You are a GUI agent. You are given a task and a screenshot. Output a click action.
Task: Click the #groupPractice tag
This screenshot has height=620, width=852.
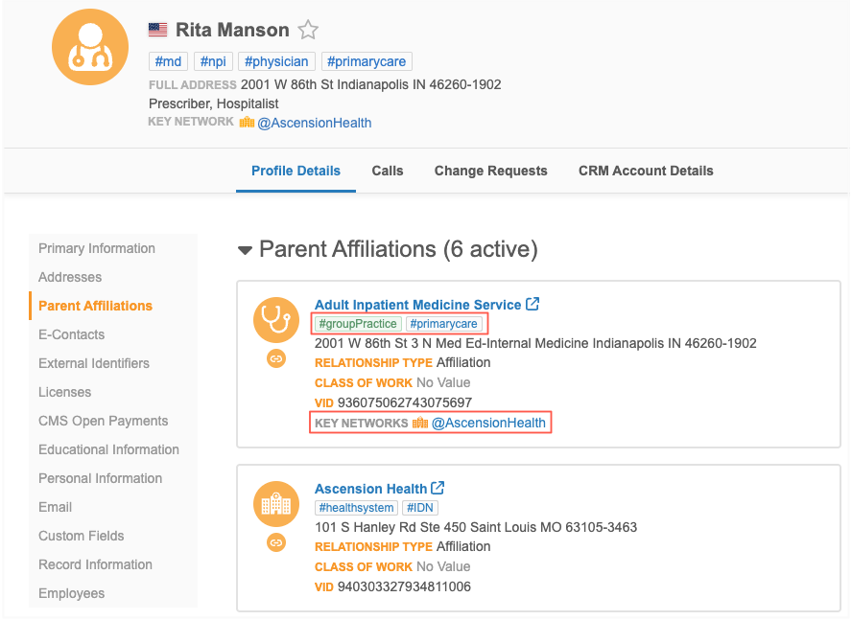click(x=358, y=324)
